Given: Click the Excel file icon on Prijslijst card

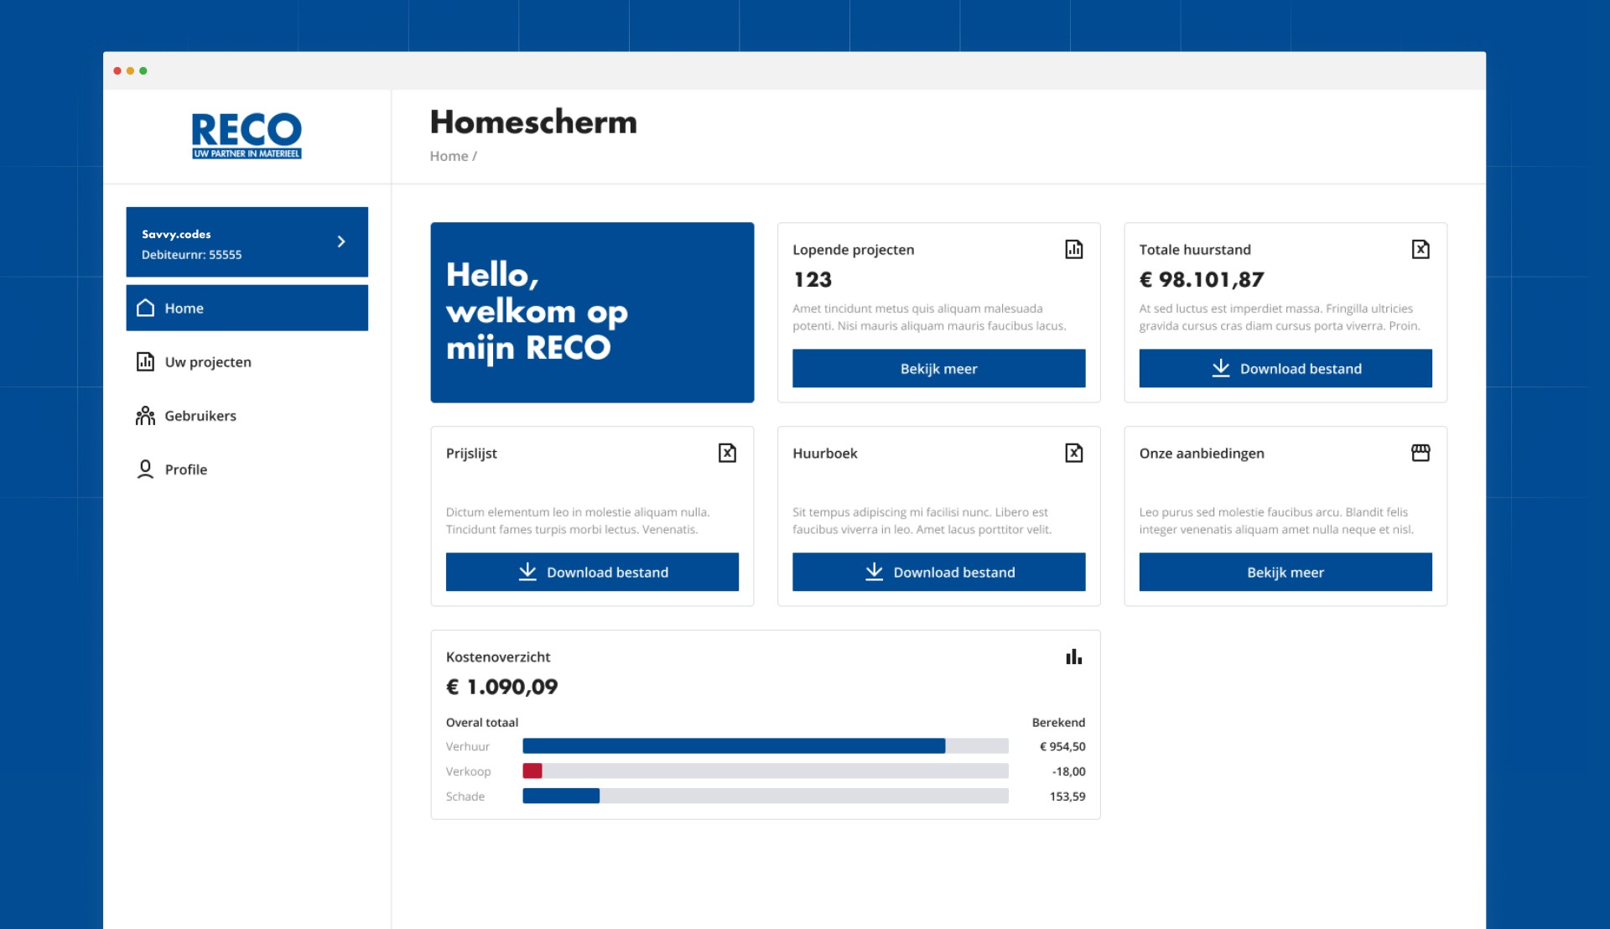Looking at the screenshot, I should [x=727, y=453].
